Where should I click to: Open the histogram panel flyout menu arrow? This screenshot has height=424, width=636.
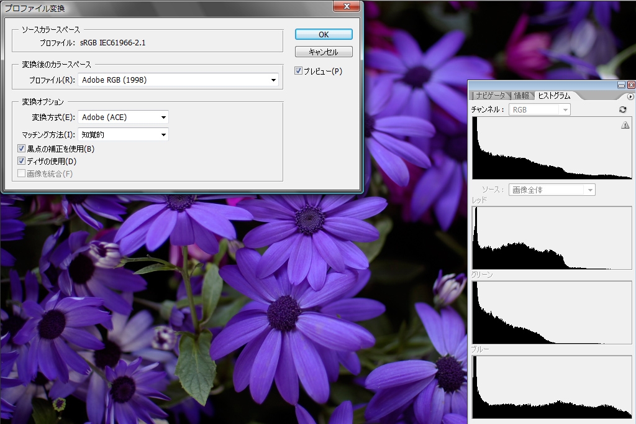pyautogui.click(x=630, y=96)
